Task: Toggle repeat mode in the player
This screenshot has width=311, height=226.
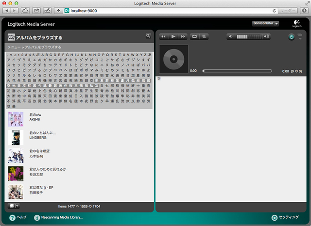Action: [195, 36]
